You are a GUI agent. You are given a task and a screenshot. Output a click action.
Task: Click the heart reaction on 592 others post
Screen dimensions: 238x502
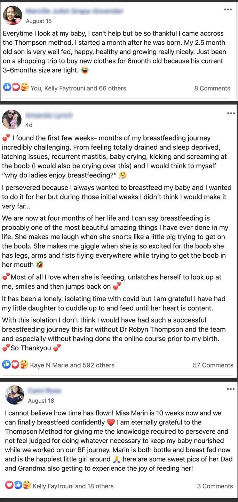15,364
